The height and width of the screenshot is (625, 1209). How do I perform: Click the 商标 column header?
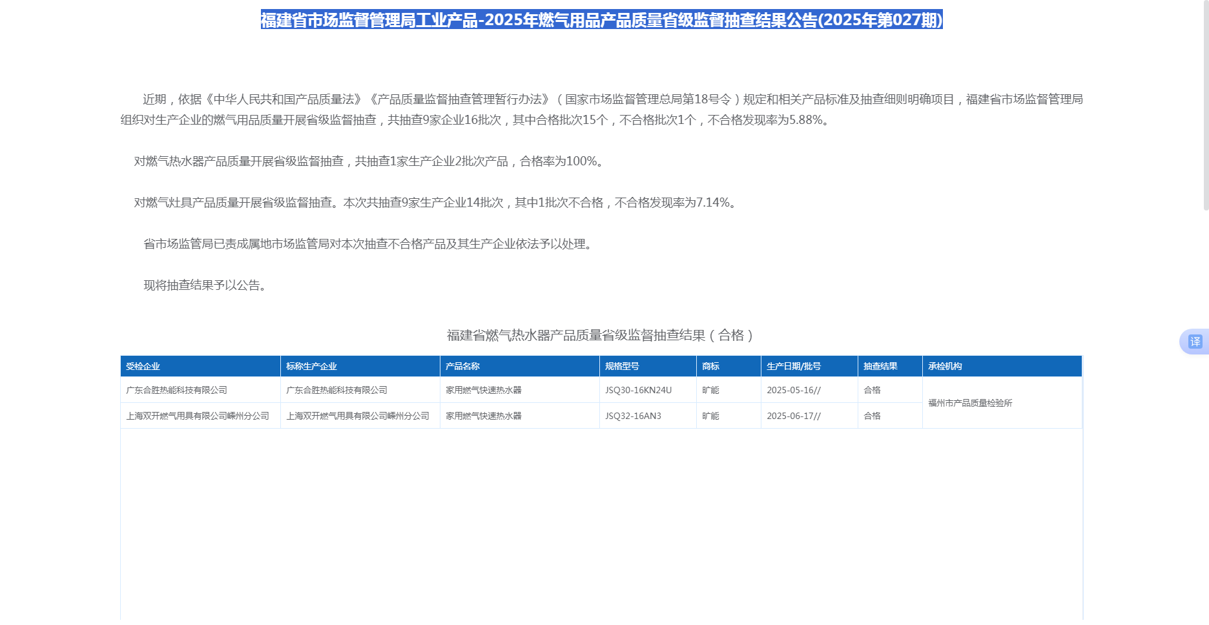(710, 366)
